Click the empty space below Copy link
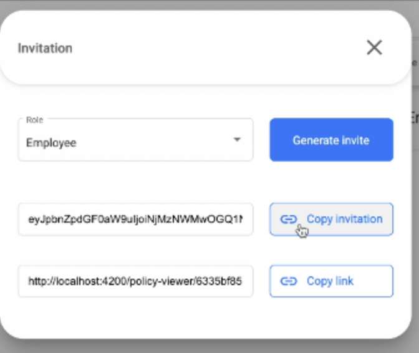 [x=330, y=317]
